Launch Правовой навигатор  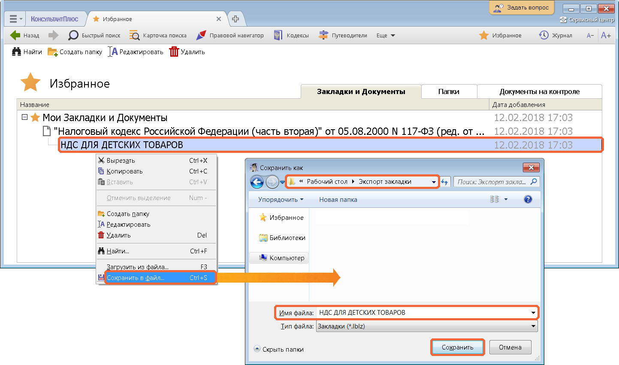pyautogui.click(x=229, y=35)
